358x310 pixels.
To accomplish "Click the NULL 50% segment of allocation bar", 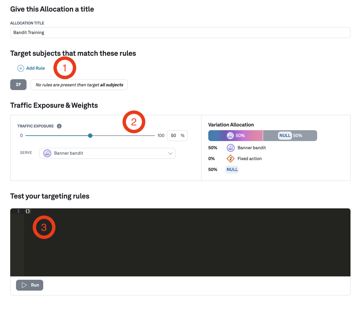I will [290, 135].
